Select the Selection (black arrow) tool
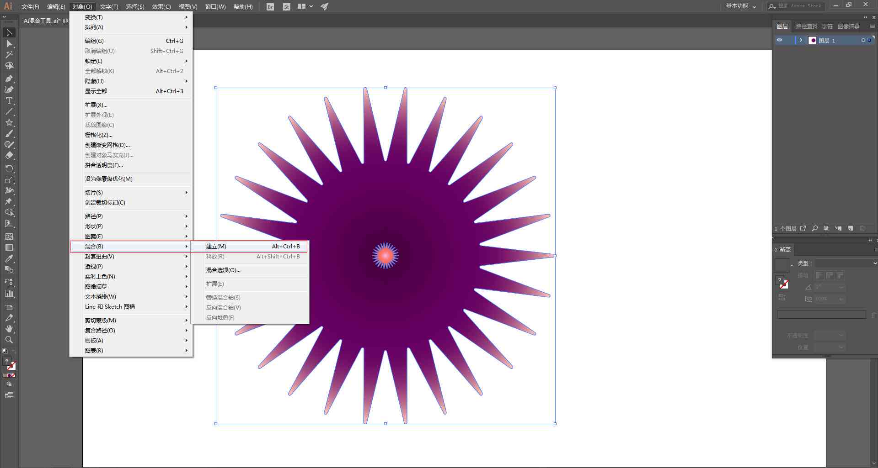This screenshot has height=468, width=878. [x=9, y=33]
